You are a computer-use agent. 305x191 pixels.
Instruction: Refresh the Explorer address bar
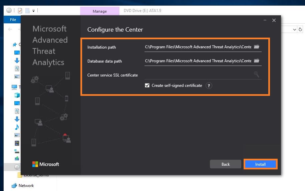tap(300, 30)
